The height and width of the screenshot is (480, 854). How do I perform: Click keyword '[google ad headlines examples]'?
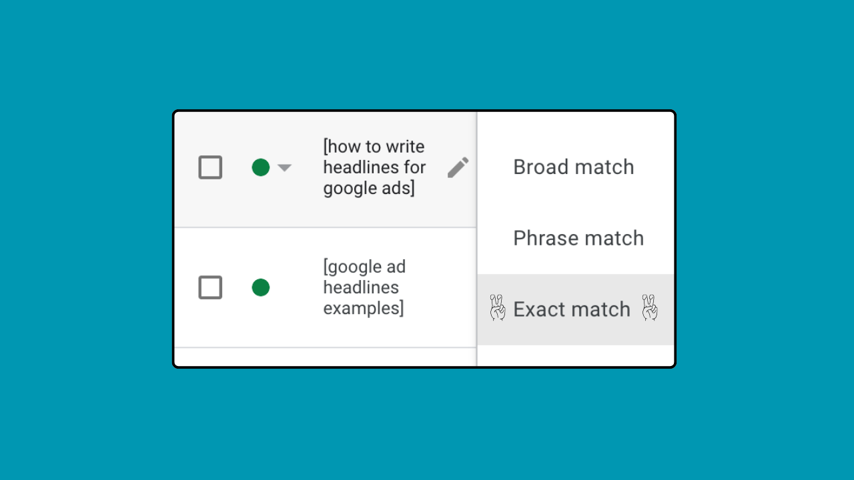pyautogui.click(x=364, y=287)
